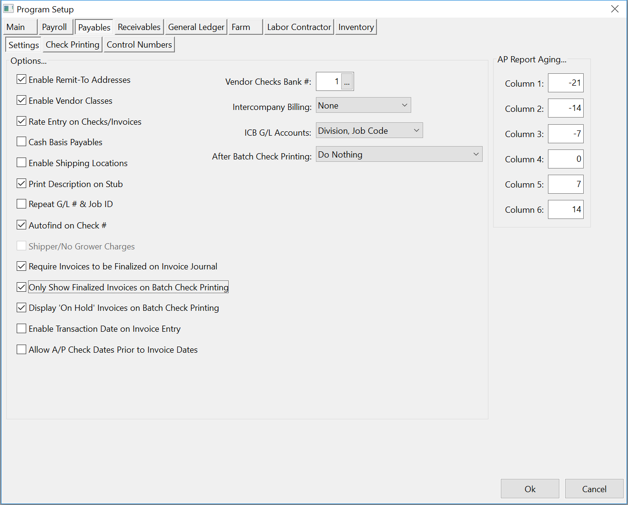
Task: Click the Column 2 aging field
Action: (x=566, y=108)
